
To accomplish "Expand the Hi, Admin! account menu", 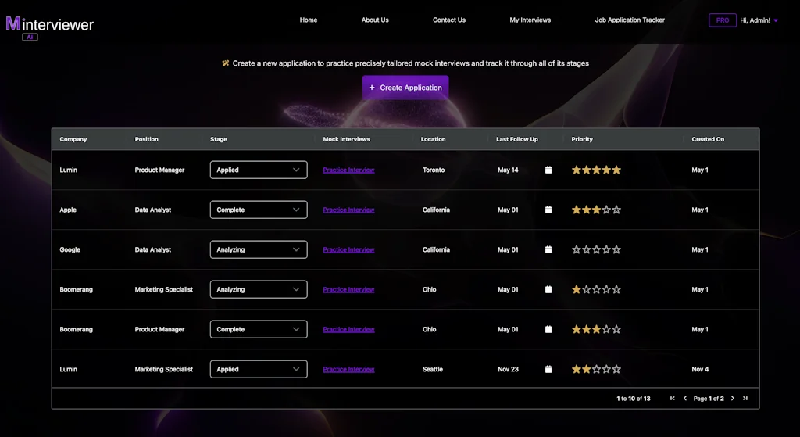I will point(759,20).
